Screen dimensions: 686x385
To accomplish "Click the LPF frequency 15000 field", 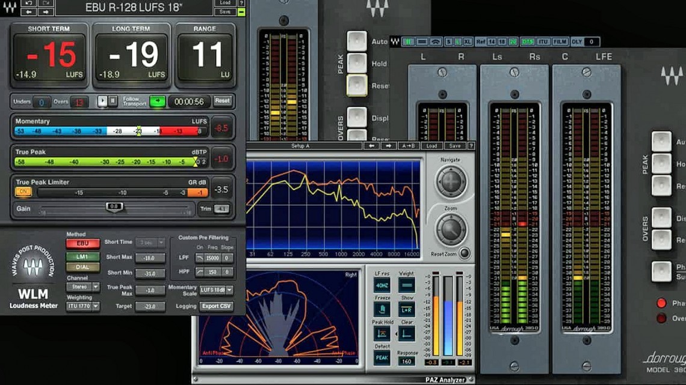I will [x=212, y=258].
